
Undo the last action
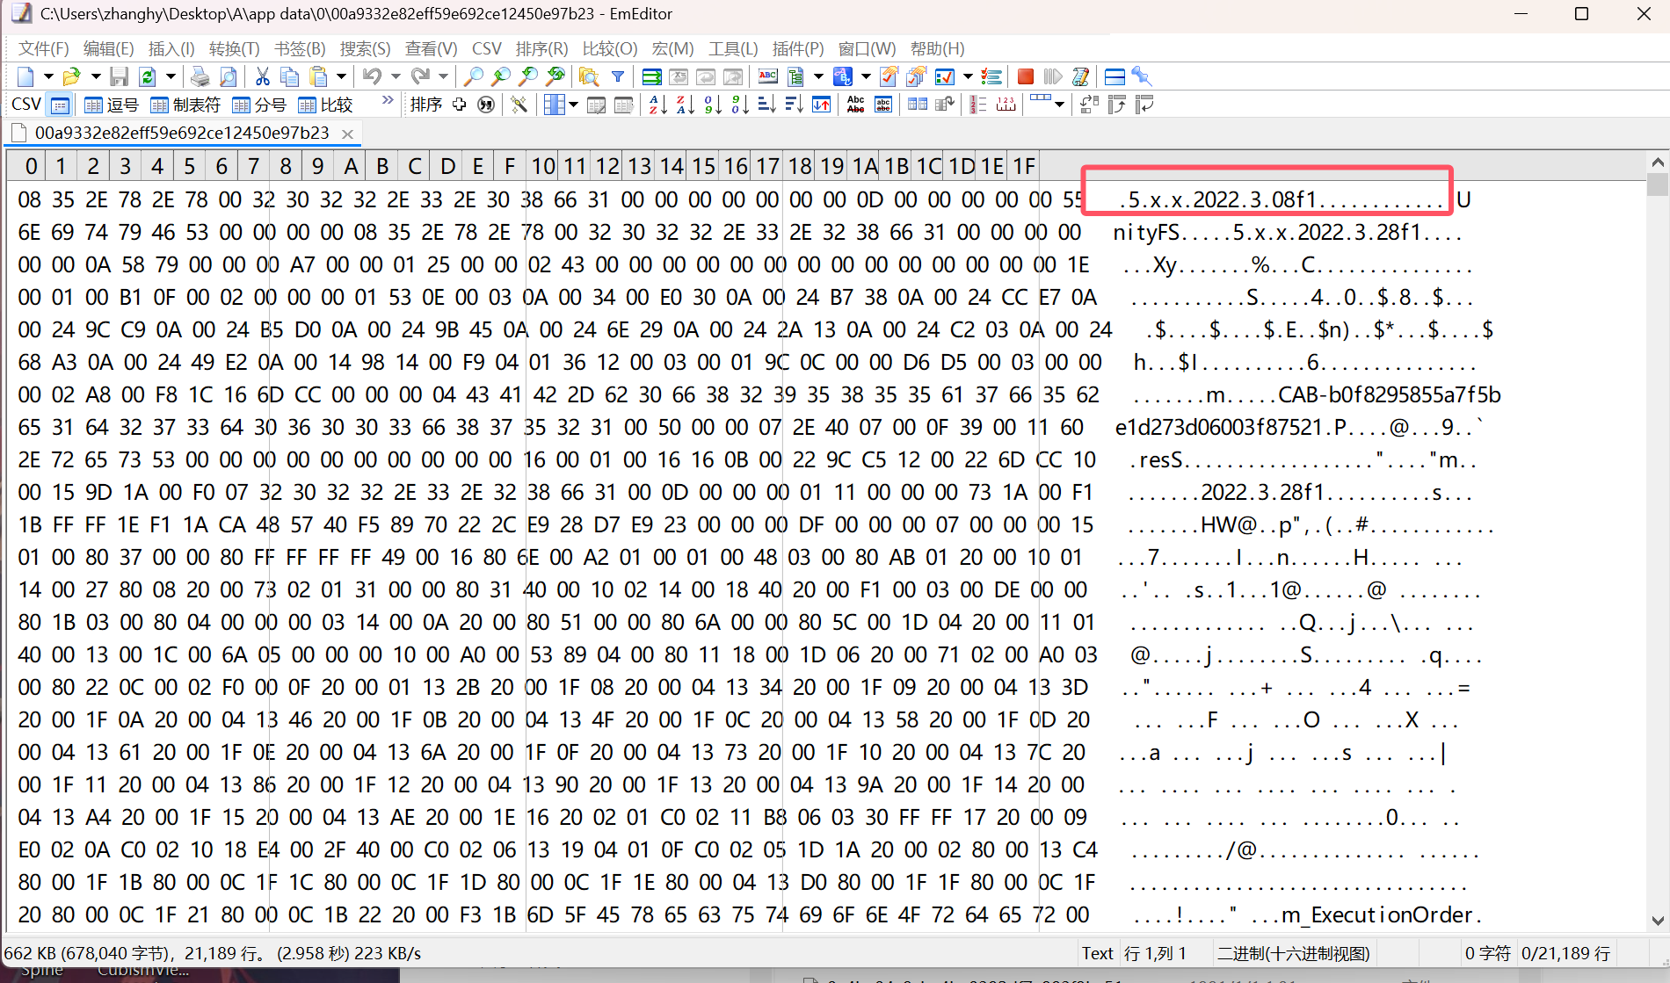click(372, 76)
